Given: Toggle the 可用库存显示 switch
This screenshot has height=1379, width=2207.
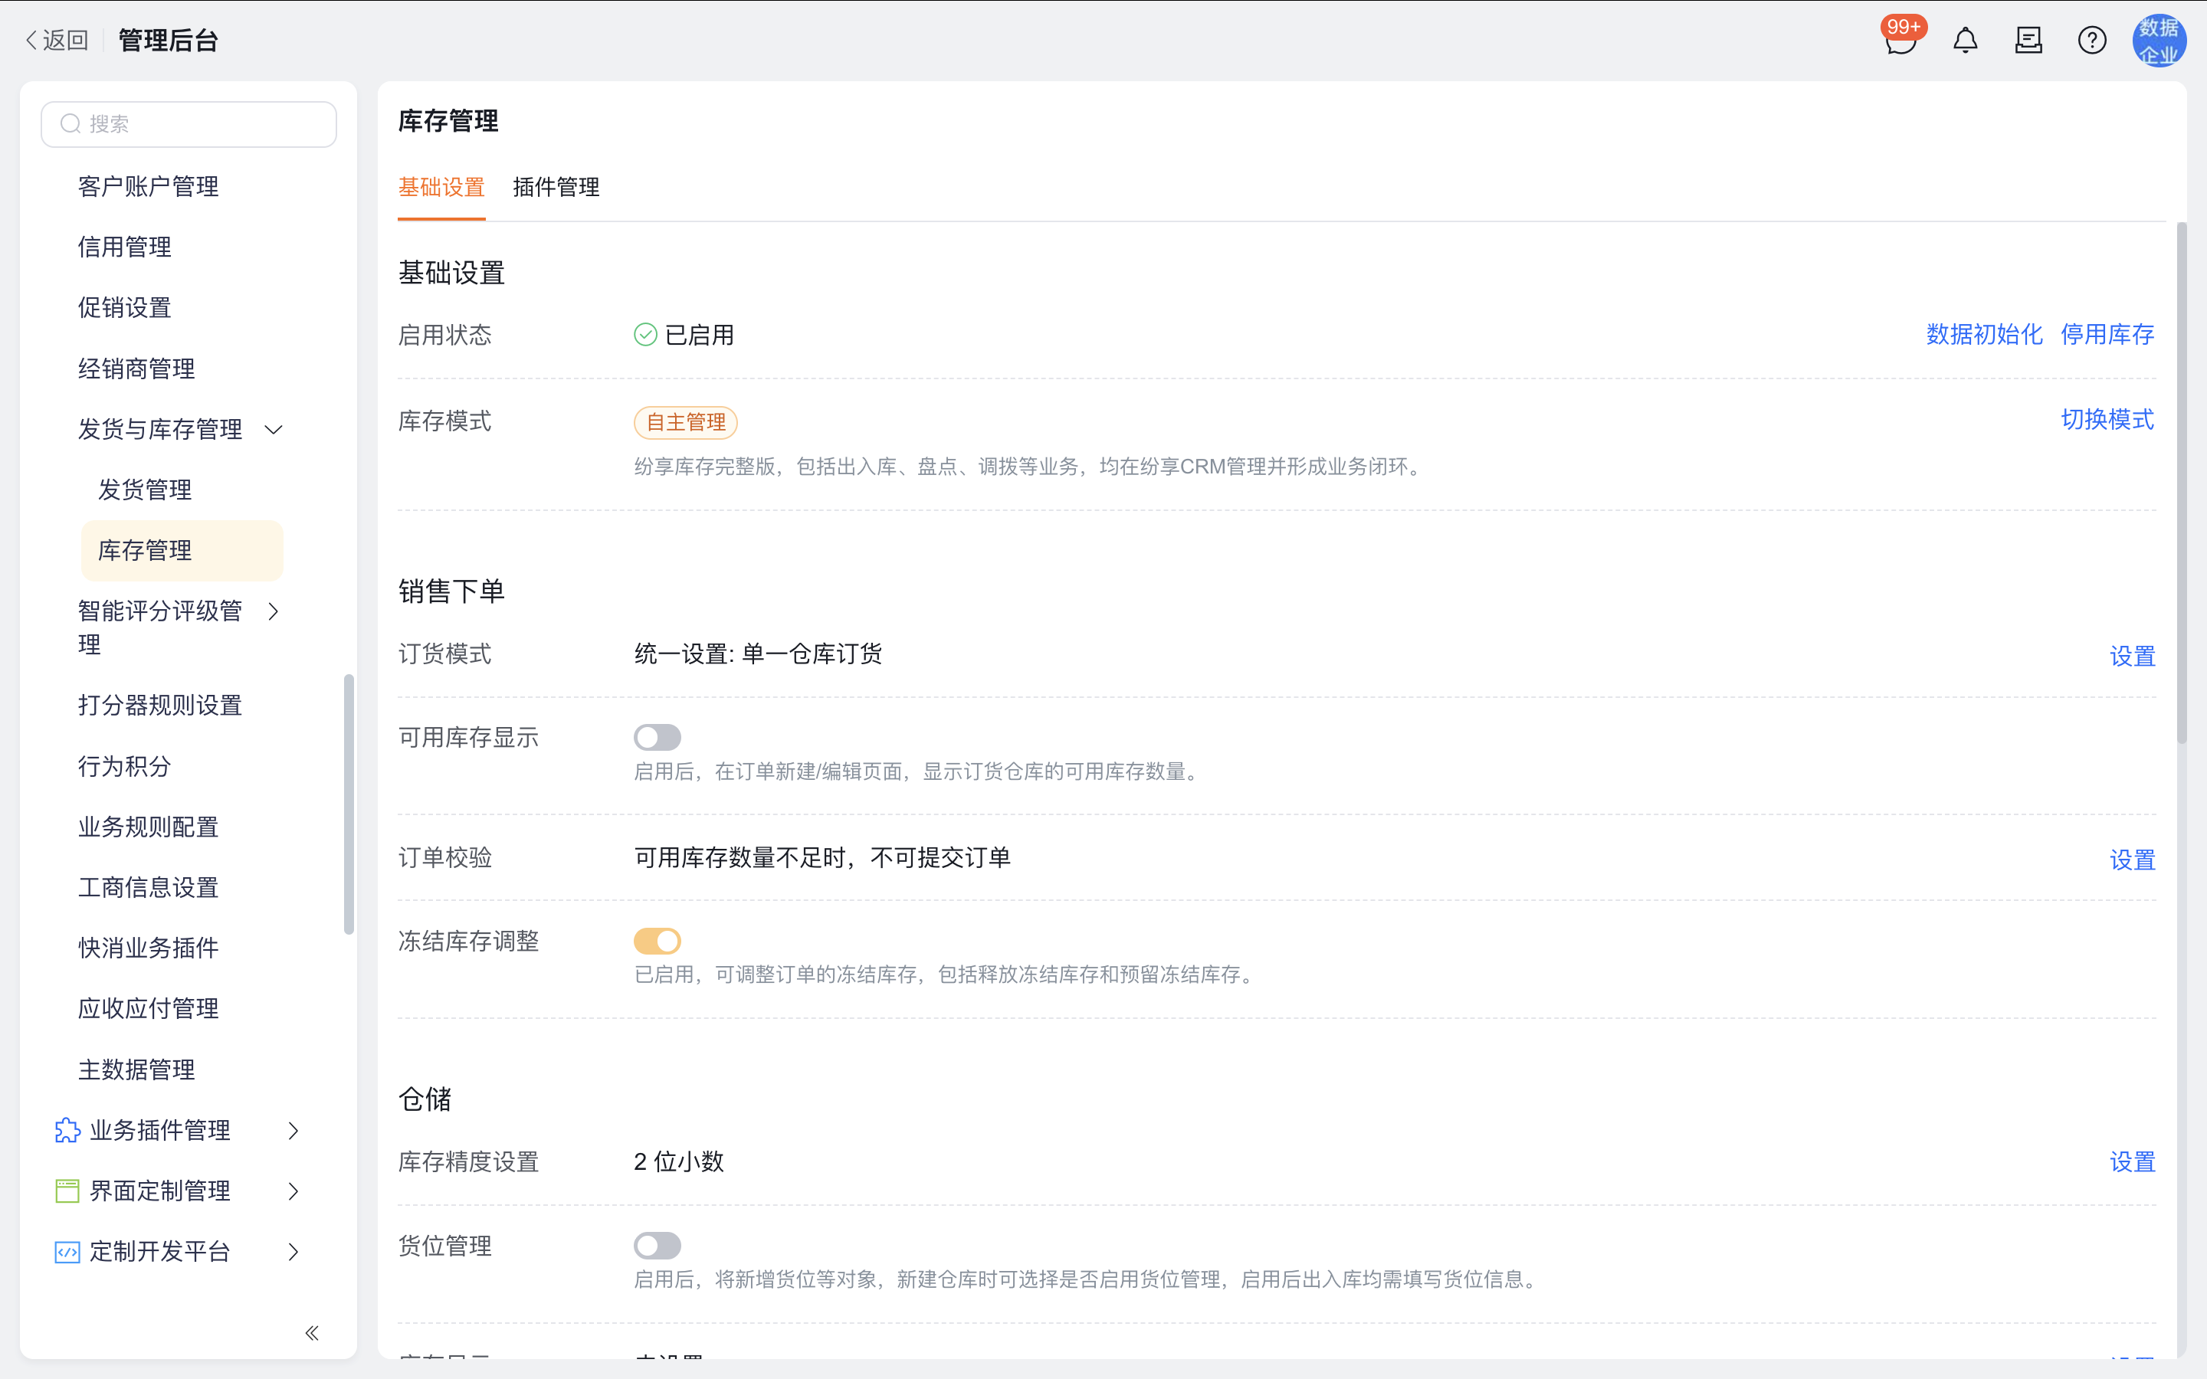Looking at the screenshot, I should tap(658, 737).
